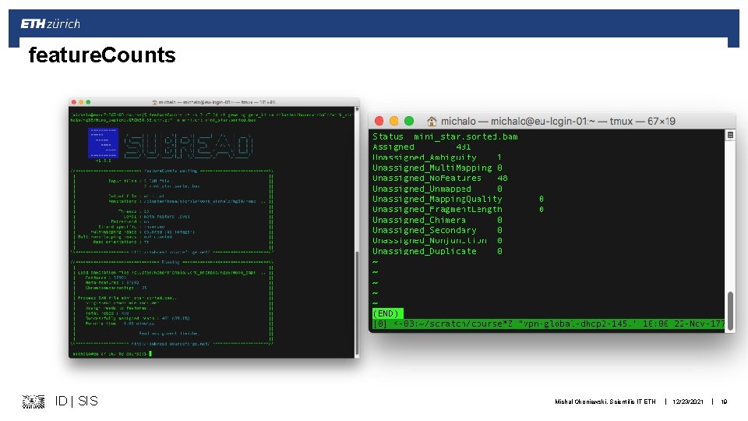Click the highlighted '(END)' pager marker

coord(387,313)
